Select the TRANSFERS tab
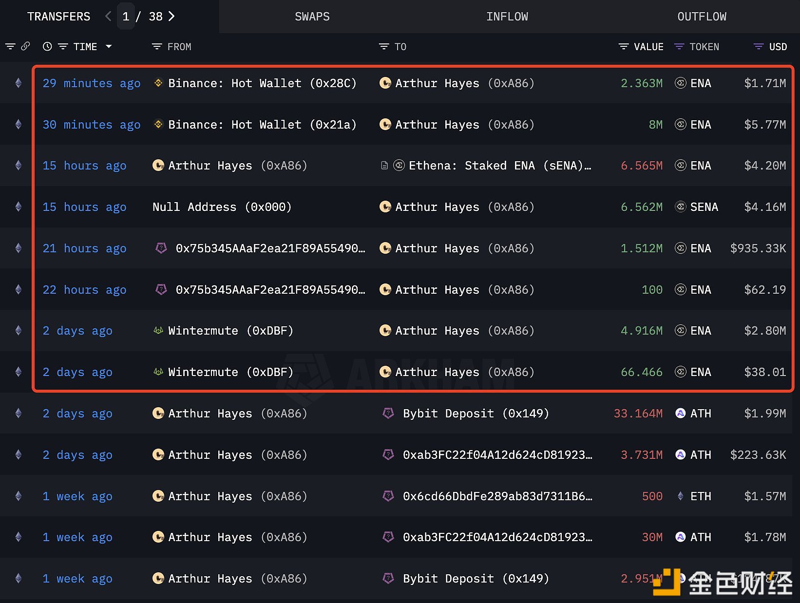This screenshot has width=800, height=603. [58, 17]
